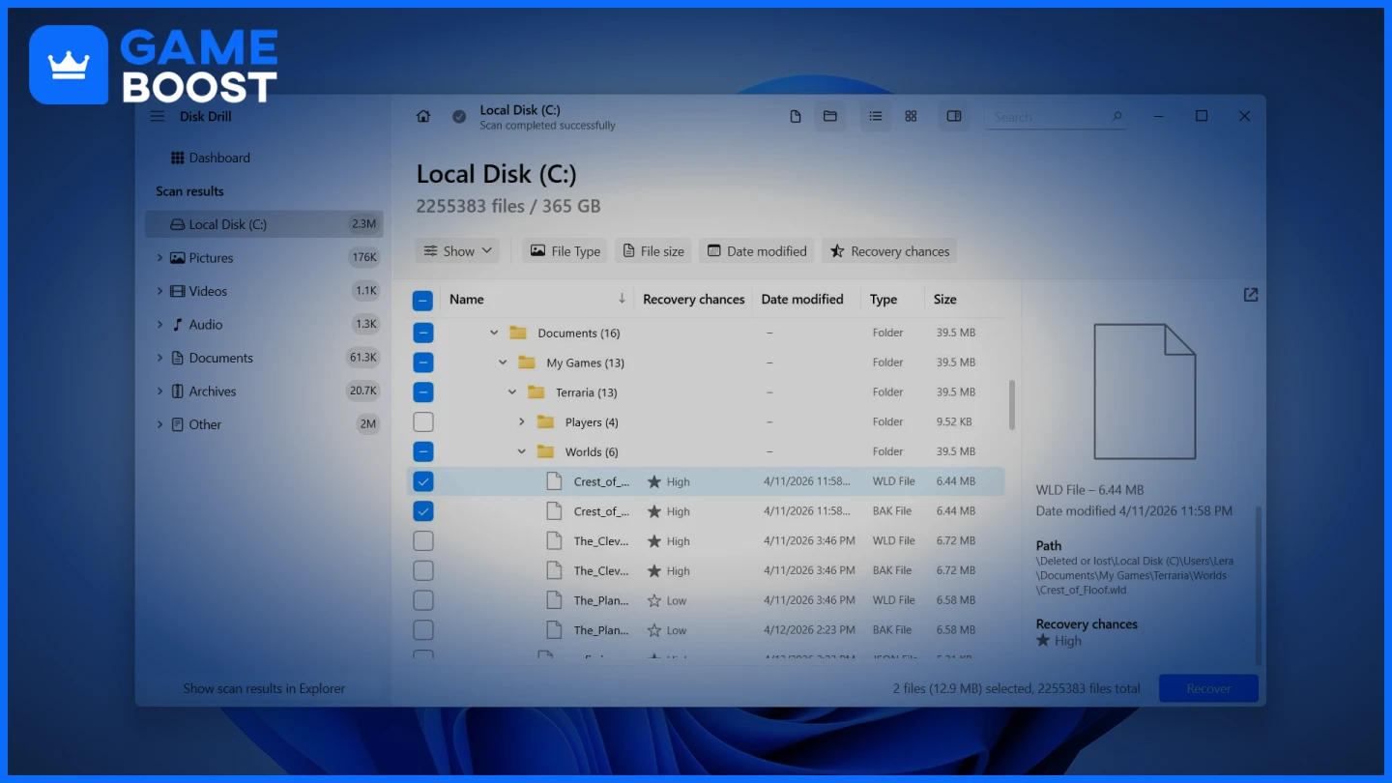
Task: Switch to list view in the toolbar
Action: [875, 116]
